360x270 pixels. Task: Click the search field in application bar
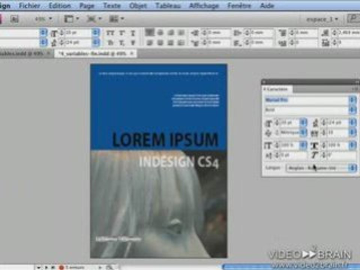point(354,19)
